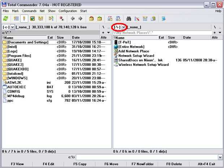This screenshot has height=168, width=224.
Task: Open the Files menu
Action: (6, 11)
